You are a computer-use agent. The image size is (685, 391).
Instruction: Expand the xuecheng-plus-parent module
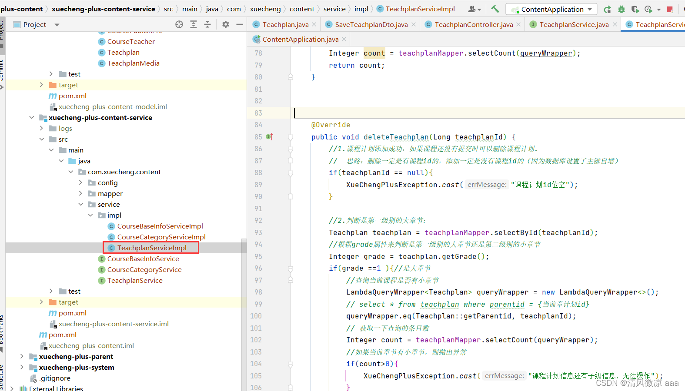[x=22, y=357]
